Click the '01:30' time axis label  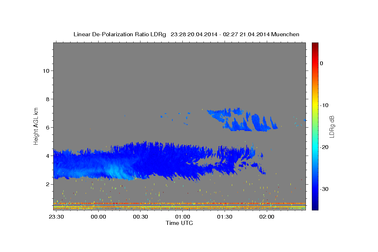pos(225,217)
